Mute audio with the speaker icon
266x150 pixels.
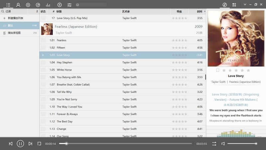point(223,144)
